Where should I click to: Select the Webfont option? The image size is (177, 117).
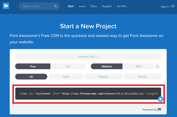point(106,66)
